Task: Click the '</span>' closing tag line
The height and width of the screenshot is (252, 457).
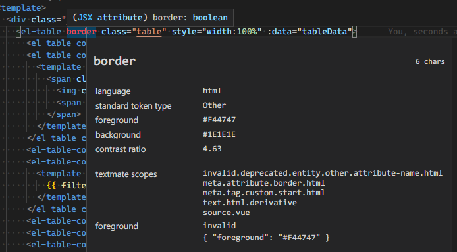Action: 64,114
